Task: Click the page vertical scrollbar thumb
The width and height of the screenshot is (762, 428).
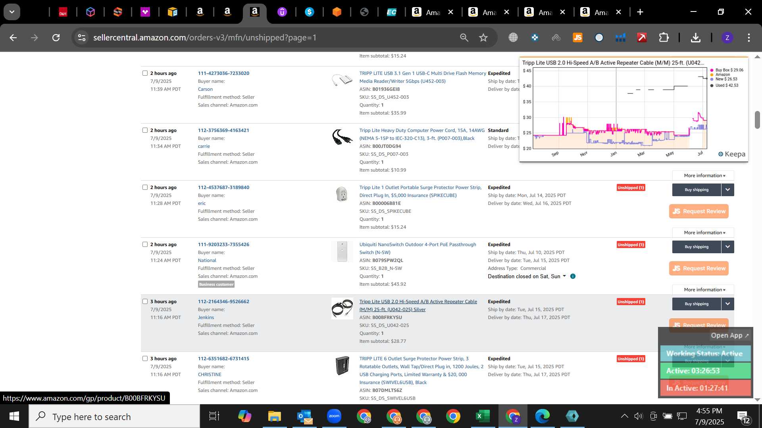Action: pyautogui.click(x=757, y=120)
